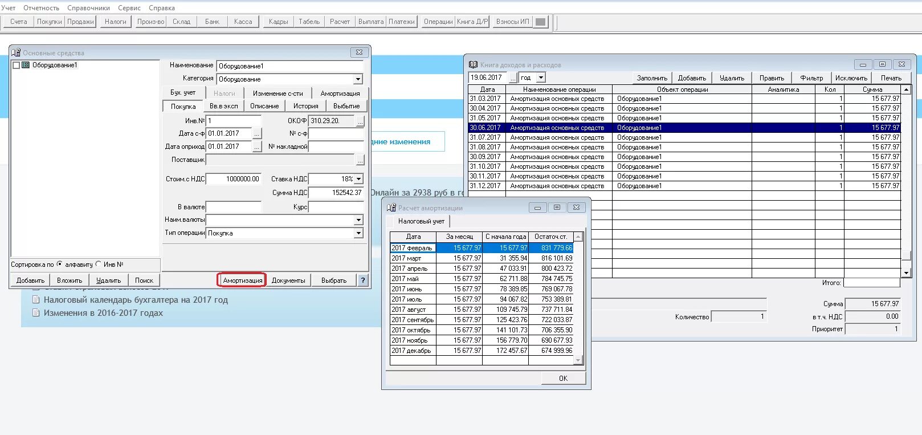Open calendar ellipsis for Дата оприход
This screenshot has width=922, height=435.
pyautogui.click(x=257, y=147)
